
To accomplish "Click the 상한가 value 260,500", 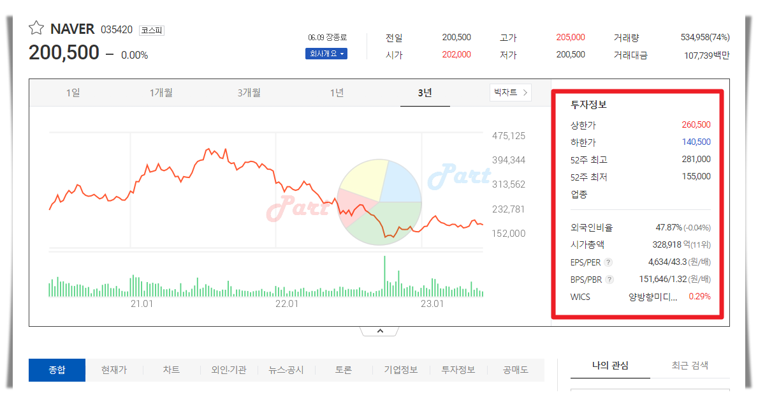I will click(x=696, y=125).
